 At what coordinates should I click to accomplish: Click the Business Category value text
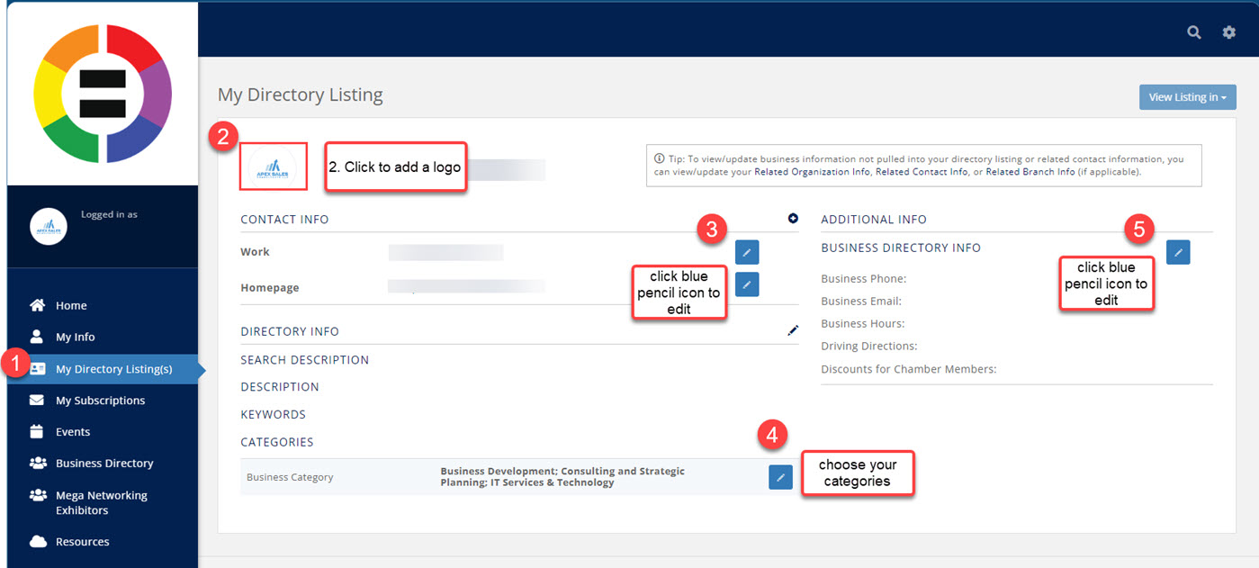tap(562, 477)
